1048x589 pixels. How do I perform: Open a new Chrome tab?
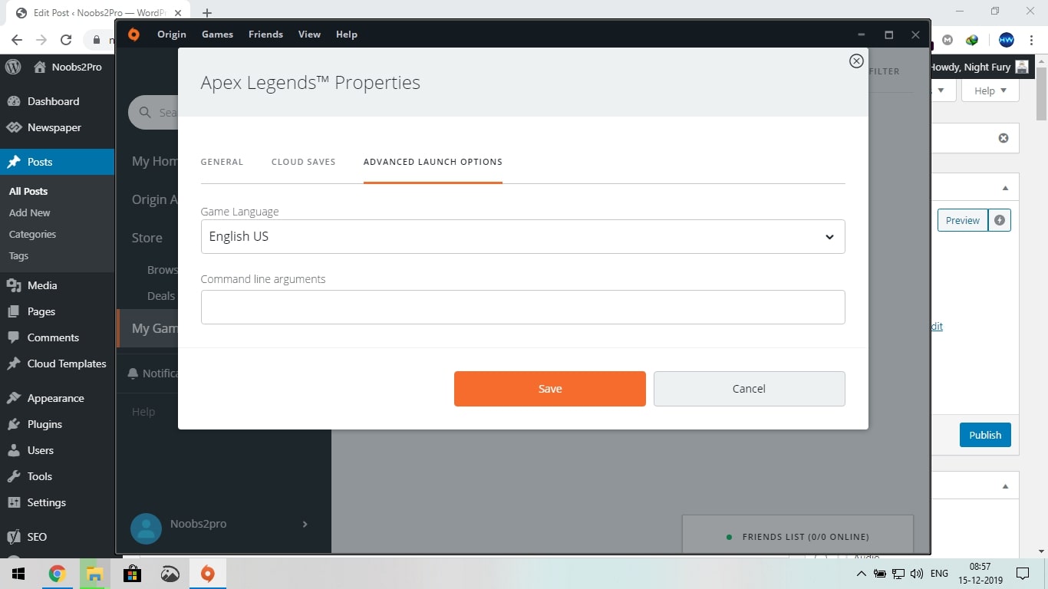pyautogui.click(x=207, y=13)
